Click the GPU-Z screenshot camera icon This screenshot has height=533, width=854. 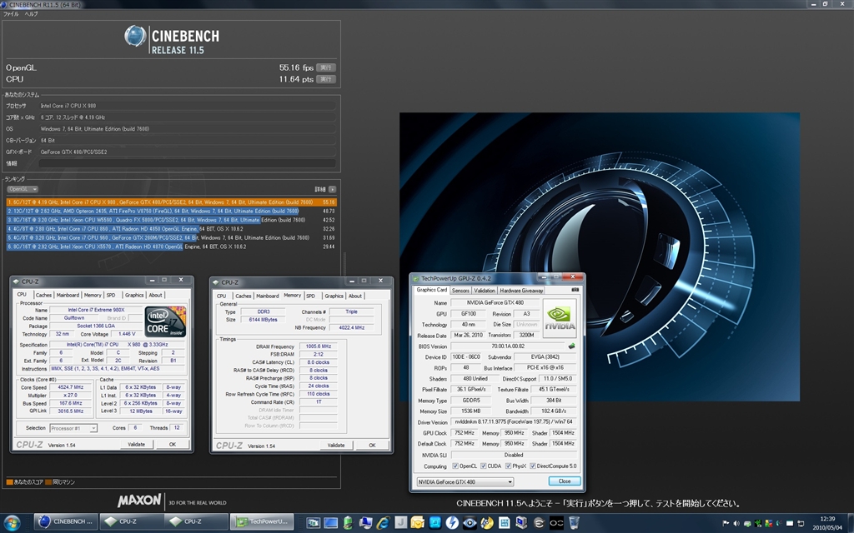point(575,290)
